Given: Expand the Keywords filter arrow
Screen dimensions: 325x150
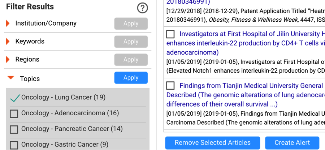Looking at the screenshot, I should point(8,42).
